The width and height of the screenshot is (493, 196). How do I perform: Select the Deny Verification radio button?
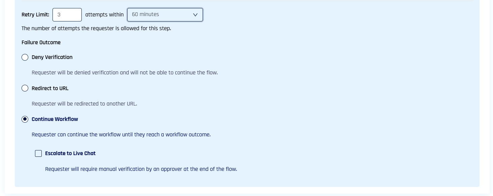[x=25, y=57]
